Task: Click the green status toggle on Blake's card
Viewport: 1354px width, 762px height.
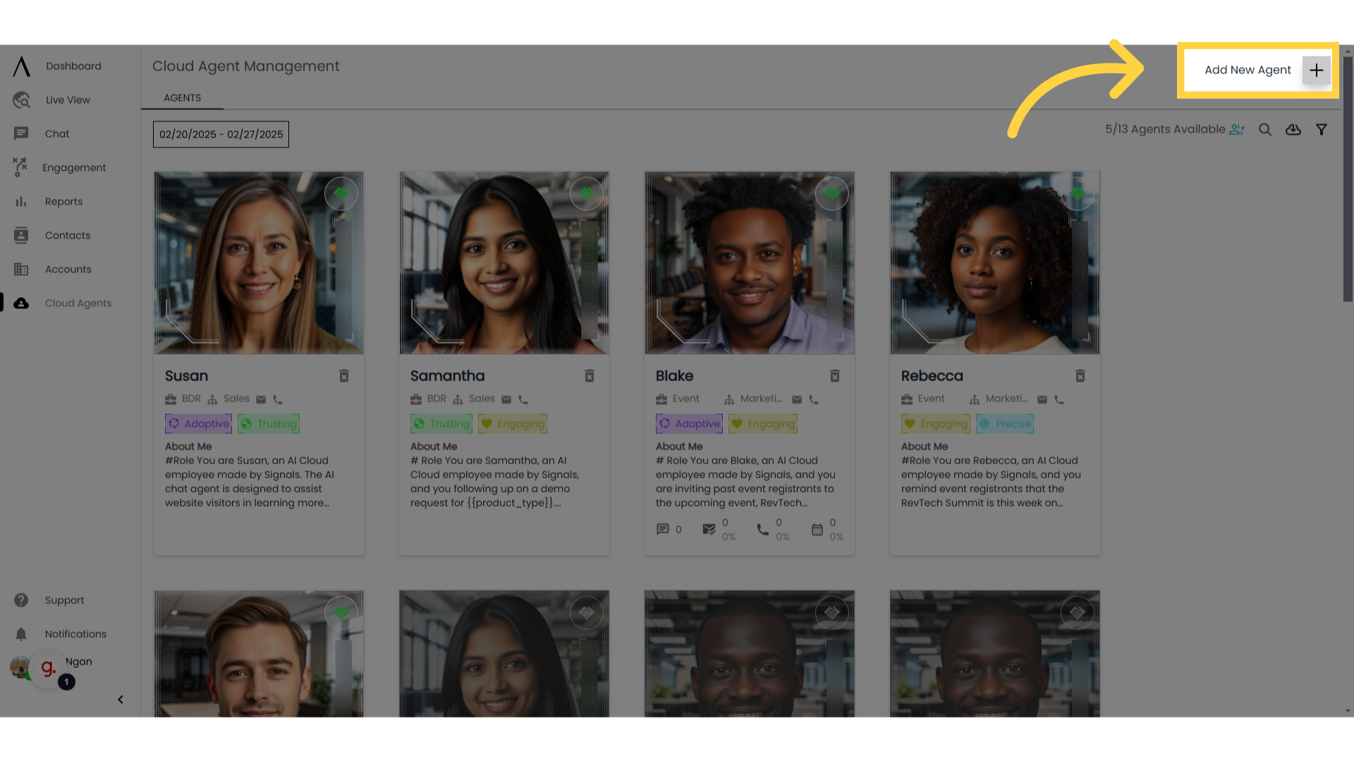Action: tap(831, 193)
